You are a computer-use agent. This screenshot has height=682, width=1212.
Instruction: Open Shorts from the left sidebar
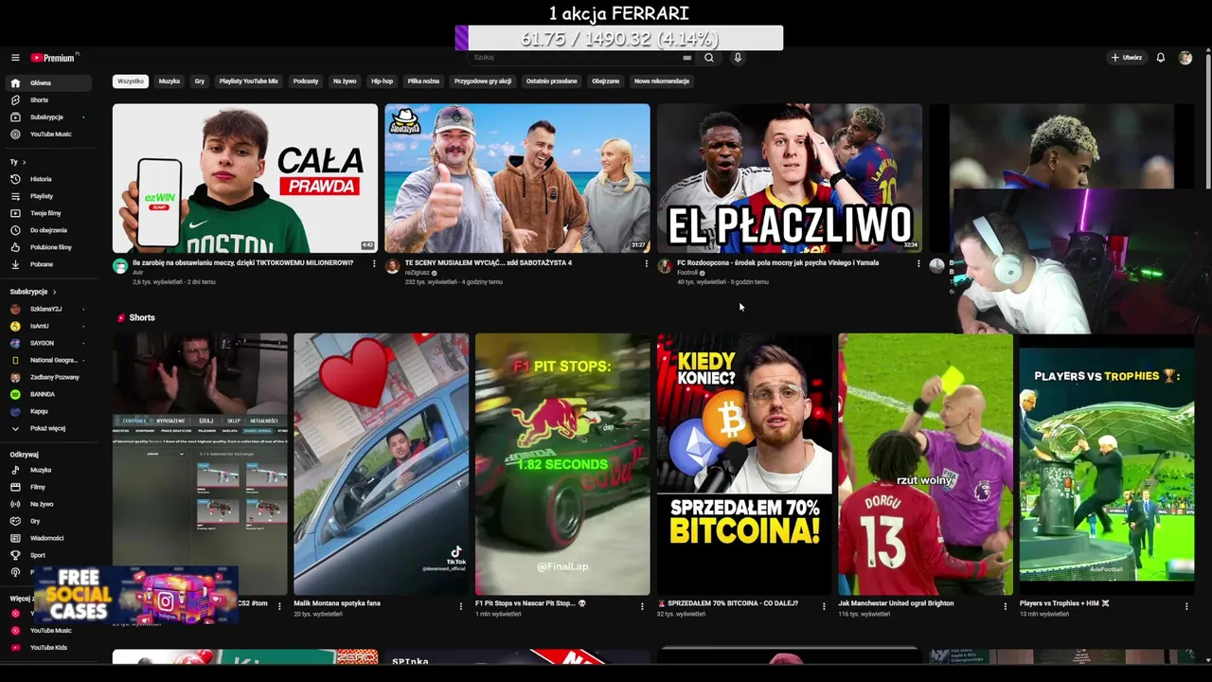coord(49,100)
